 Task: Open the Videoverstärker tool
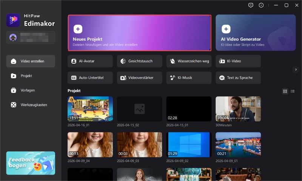(139, 78)
